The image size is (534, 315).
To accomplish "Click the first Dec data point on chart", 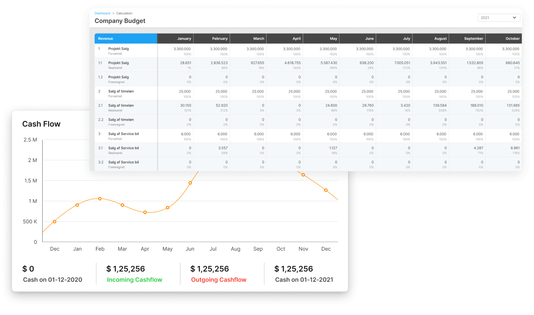I will [x=55, y=222].
